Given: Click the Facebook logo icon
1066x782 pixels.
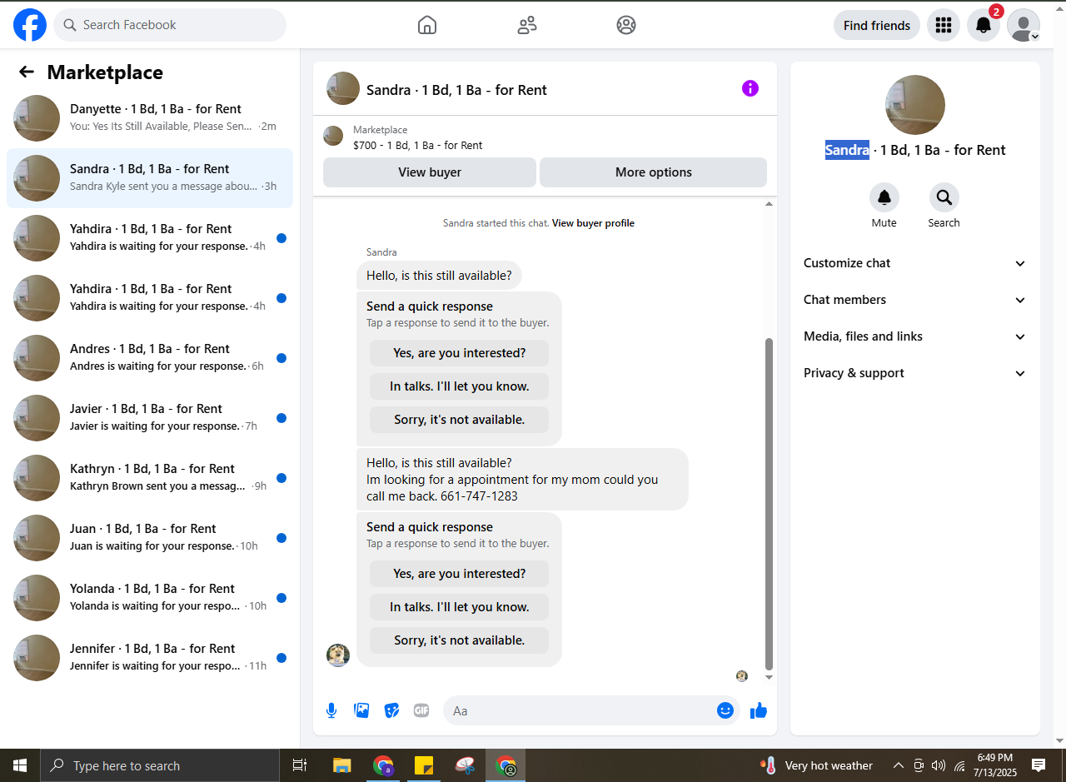Looking at the screenshot, I should point(30,25).
